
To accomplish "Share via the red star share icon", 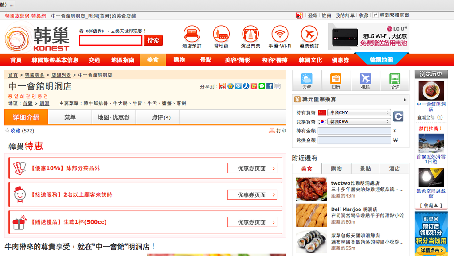I will pos(254,86).
